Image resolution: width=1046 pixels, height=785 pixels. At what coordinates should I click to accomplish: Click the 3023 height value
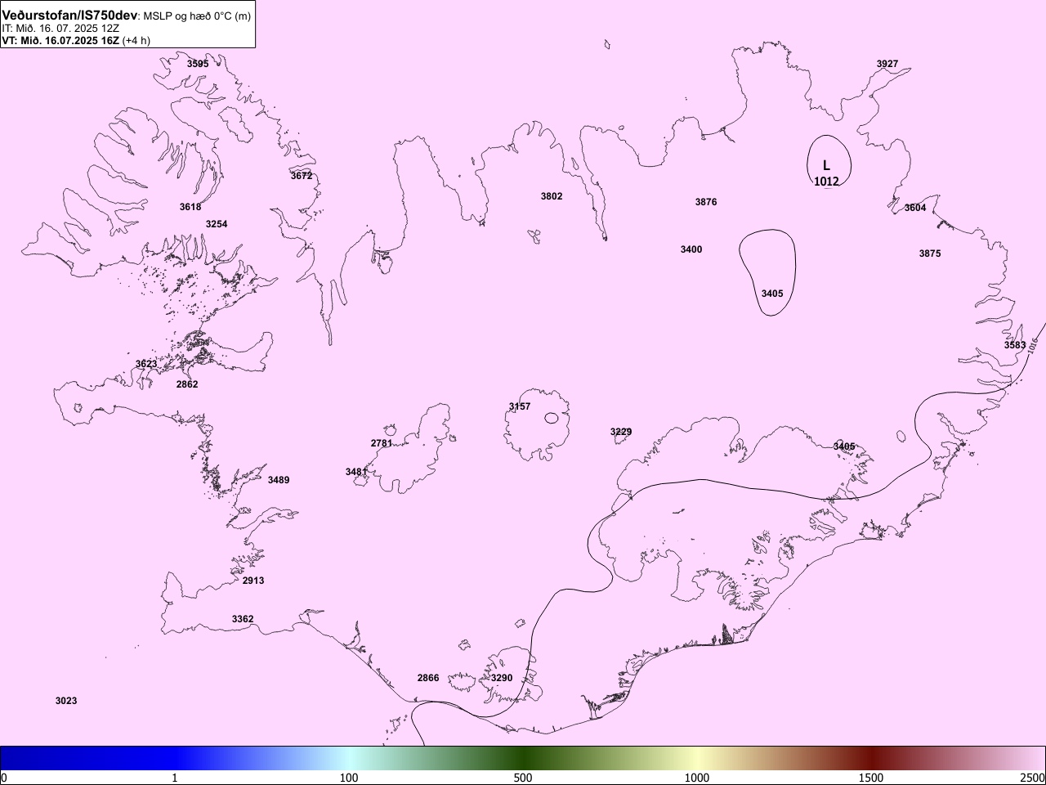[x=66, y=701]
